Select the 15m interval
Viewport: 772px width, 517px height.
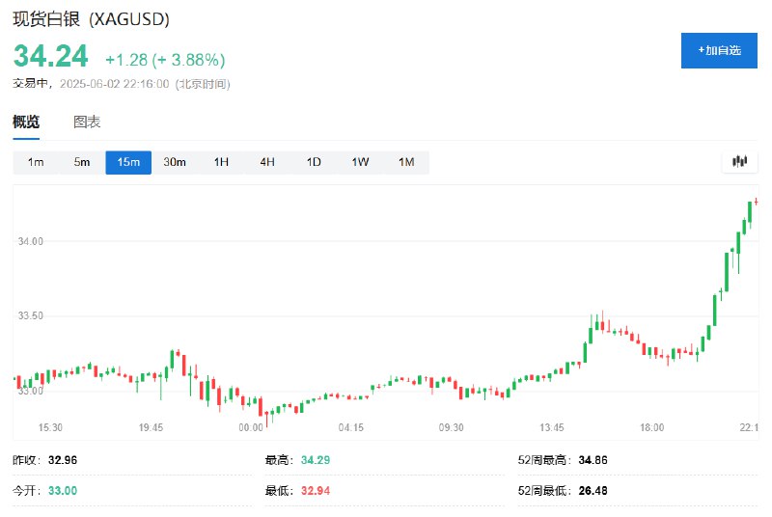click(x=128, y=162)
